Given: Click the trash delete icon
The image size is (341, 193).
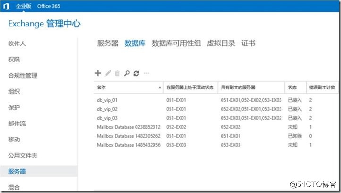Looking at the screenshot, I should [x=117, y=73].
